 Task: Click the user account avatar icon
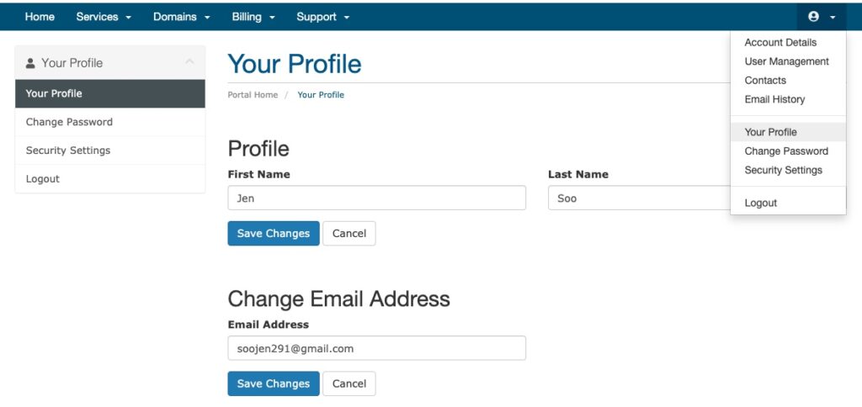(814, 17)
